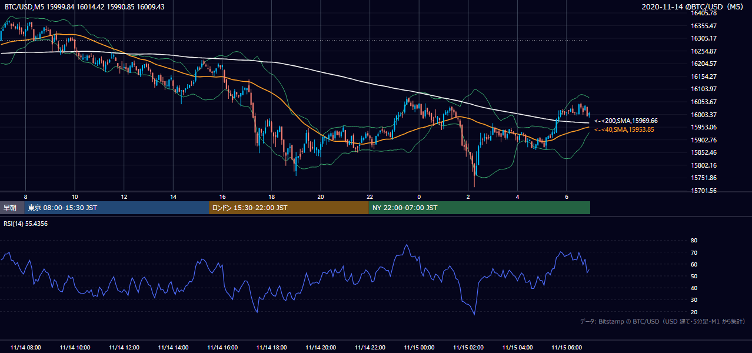Click the RSI axis level 30
The height and width of the screenshot is (353, 752).
pyautogui.click(x=694, y=299)
